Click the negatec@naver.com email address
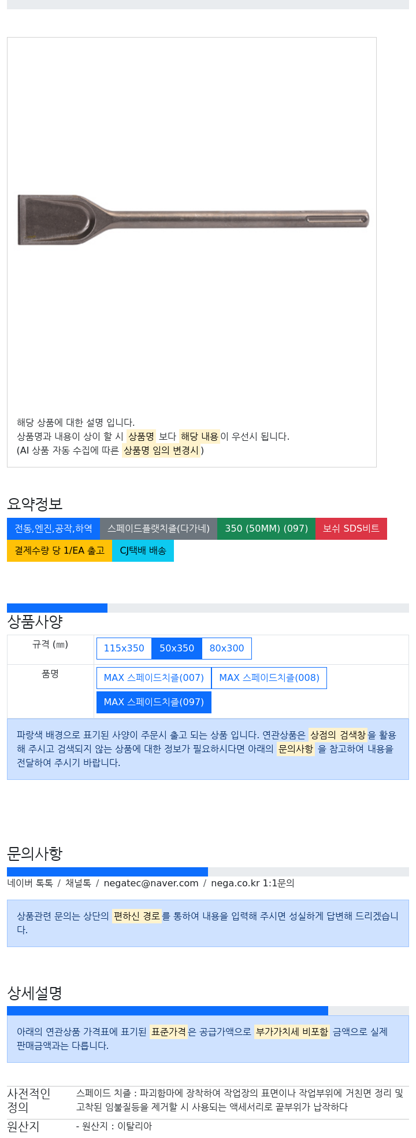Image resolution: width=416 pixels, height=1138 pixels. point(151,883)
